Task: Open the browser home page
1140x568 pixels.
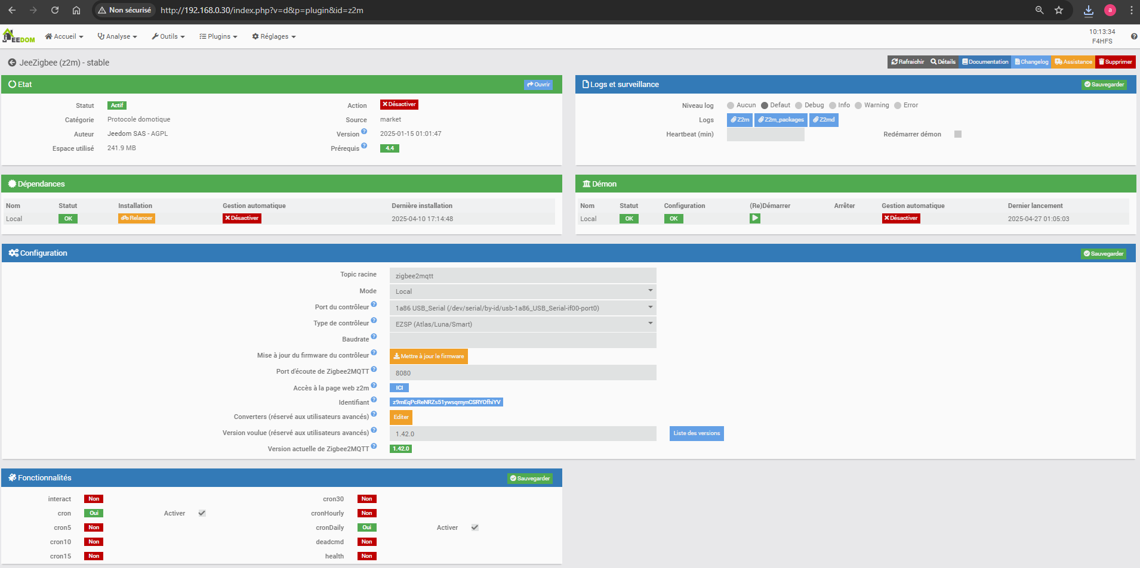Action: click(76, 10)
